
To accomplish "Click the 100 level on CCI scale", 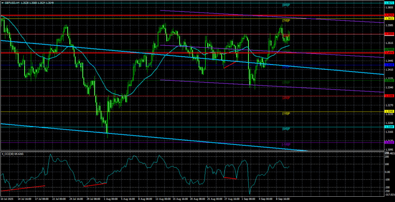I will pos(388,163).
